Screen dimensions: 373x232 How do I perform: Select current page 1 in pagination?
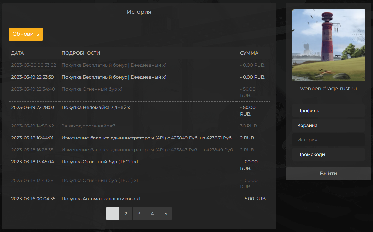(113, 214)
